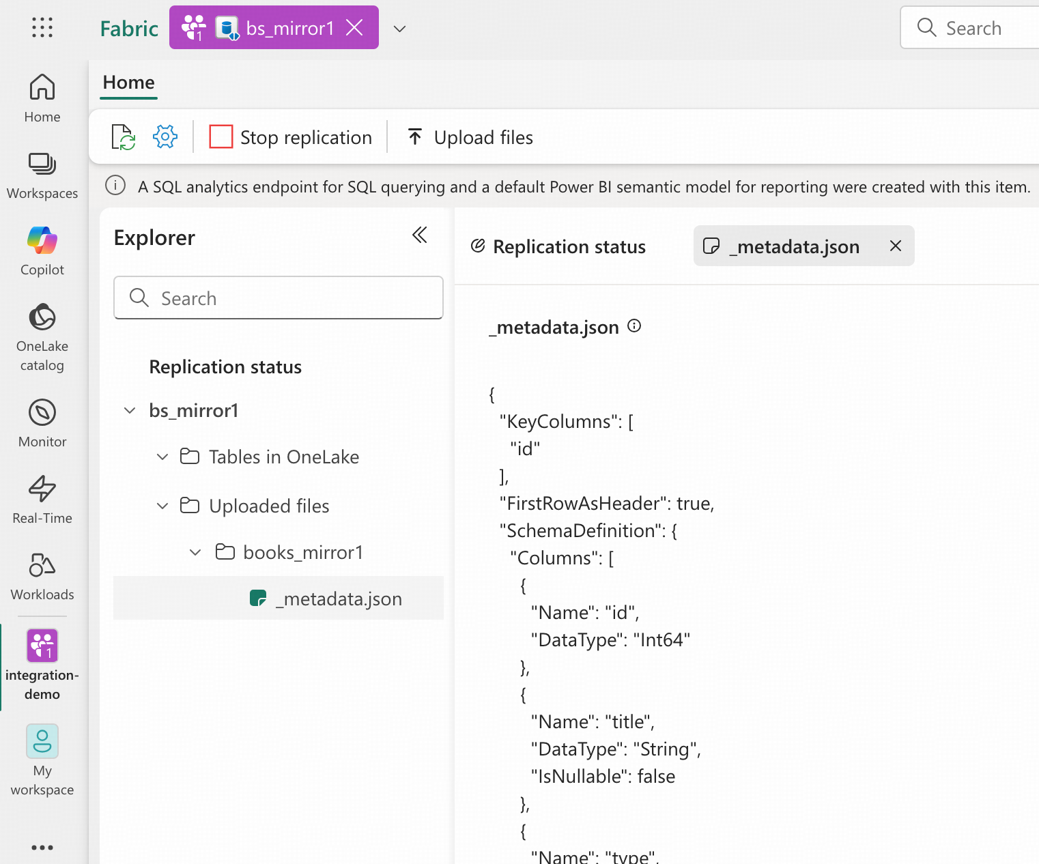Launch Copilot from the sidebar
The image size is (1039, 864).
coord(42,251)
